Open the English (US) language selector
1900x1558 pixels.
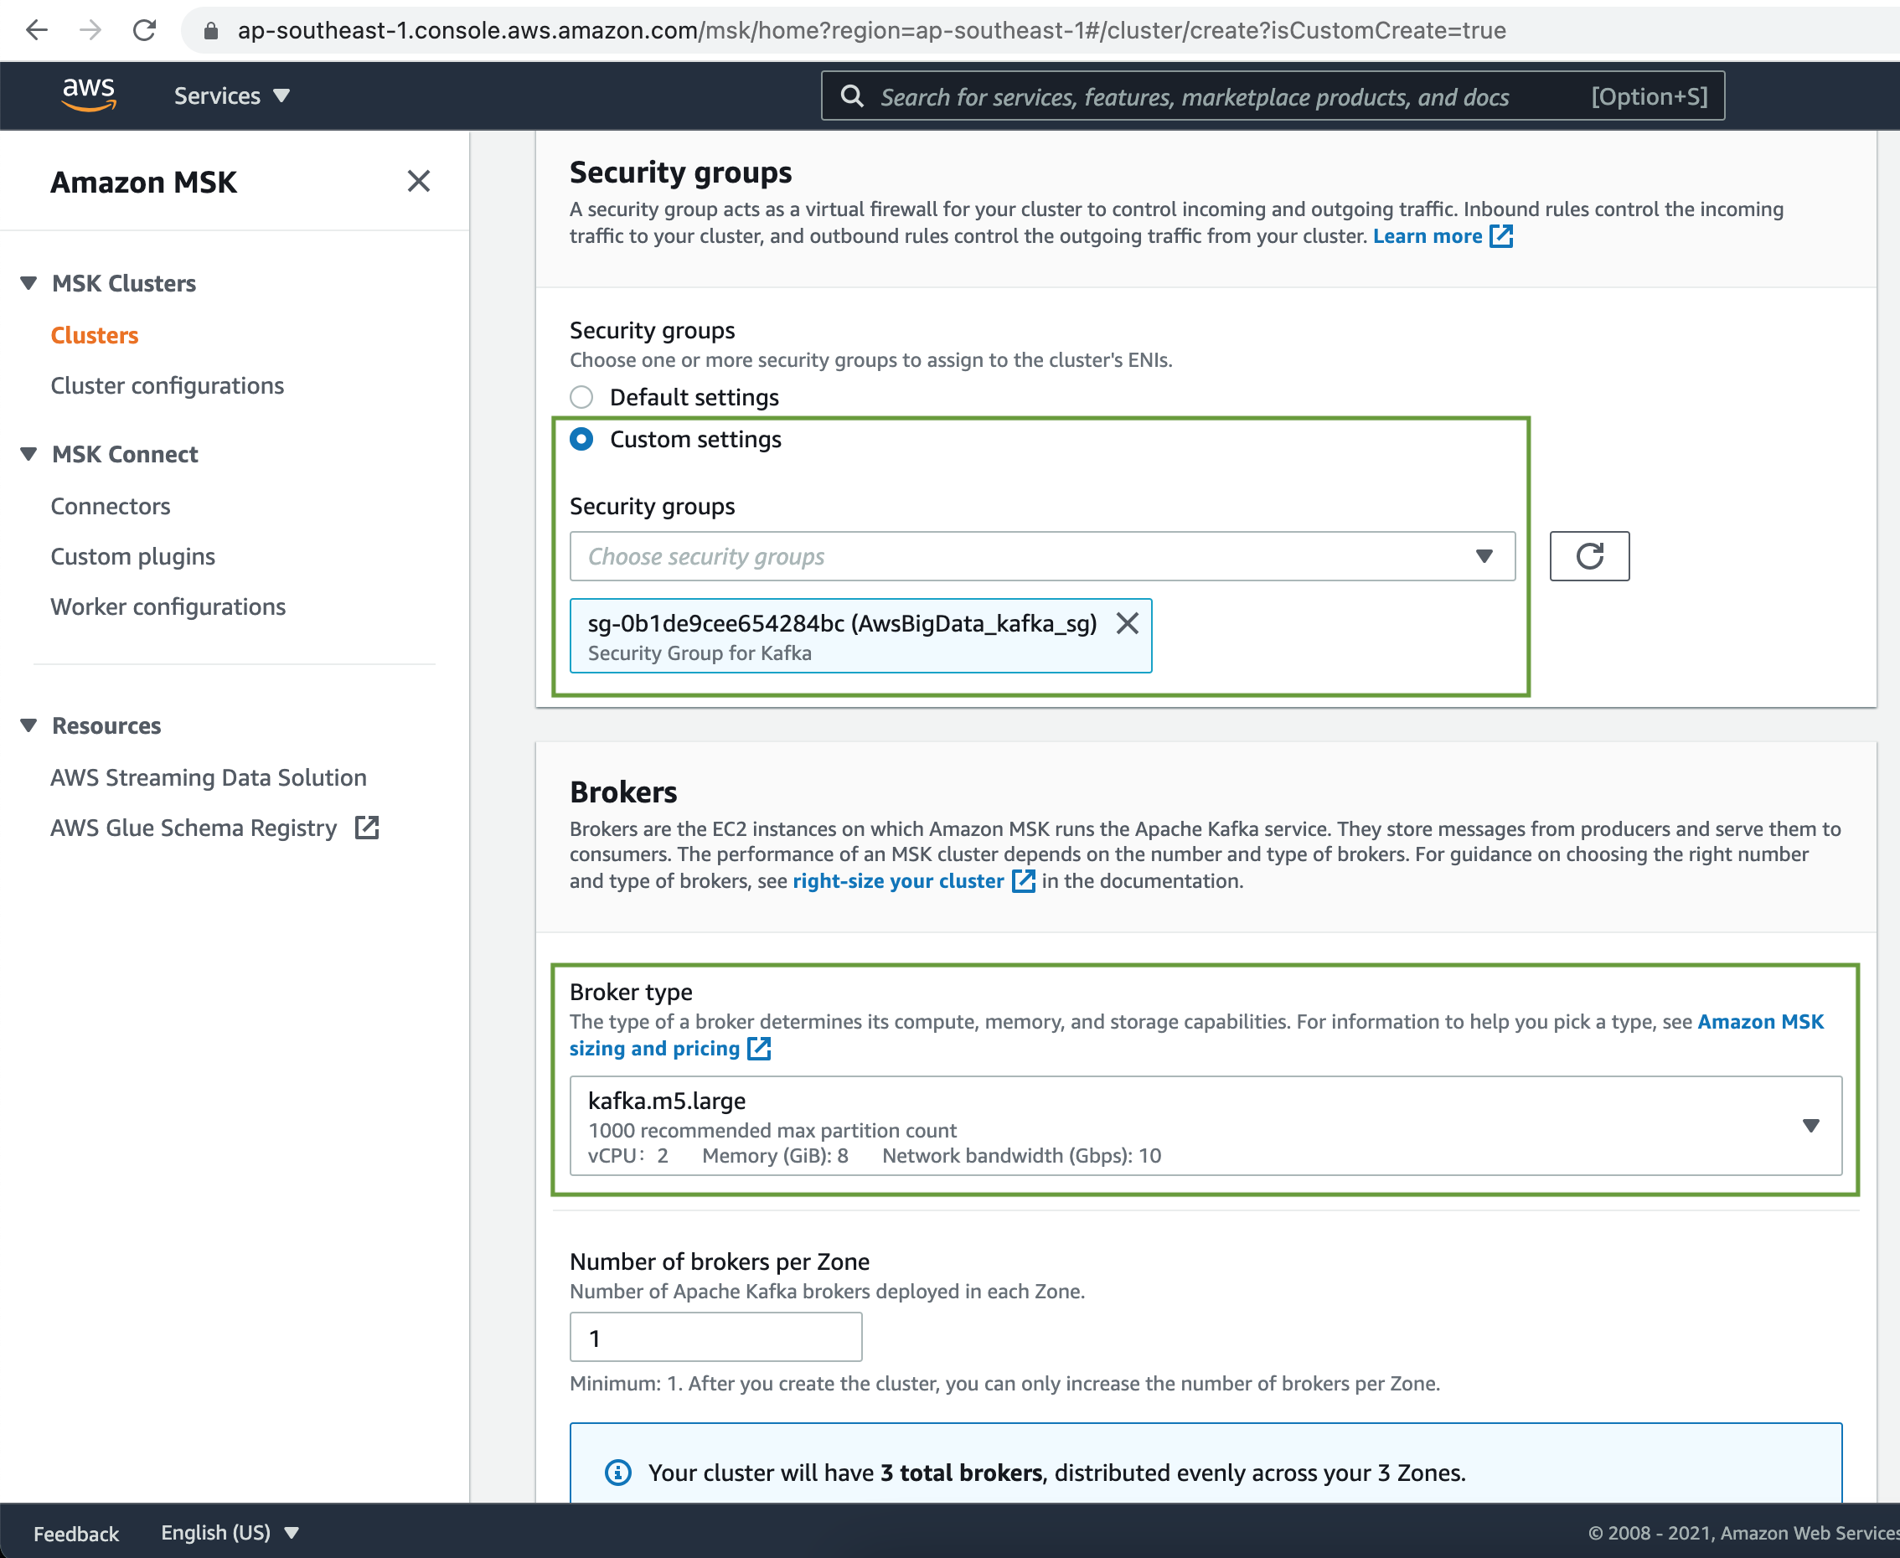230,1532
